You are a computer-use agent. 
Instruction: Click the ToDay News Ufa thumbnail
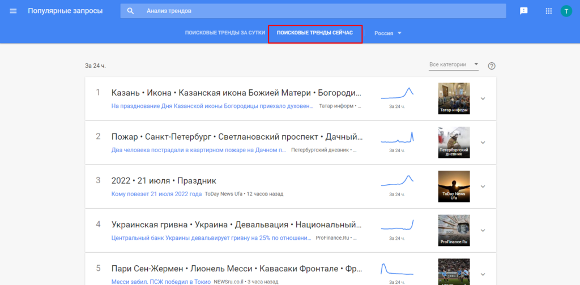[x=454, y=187]
